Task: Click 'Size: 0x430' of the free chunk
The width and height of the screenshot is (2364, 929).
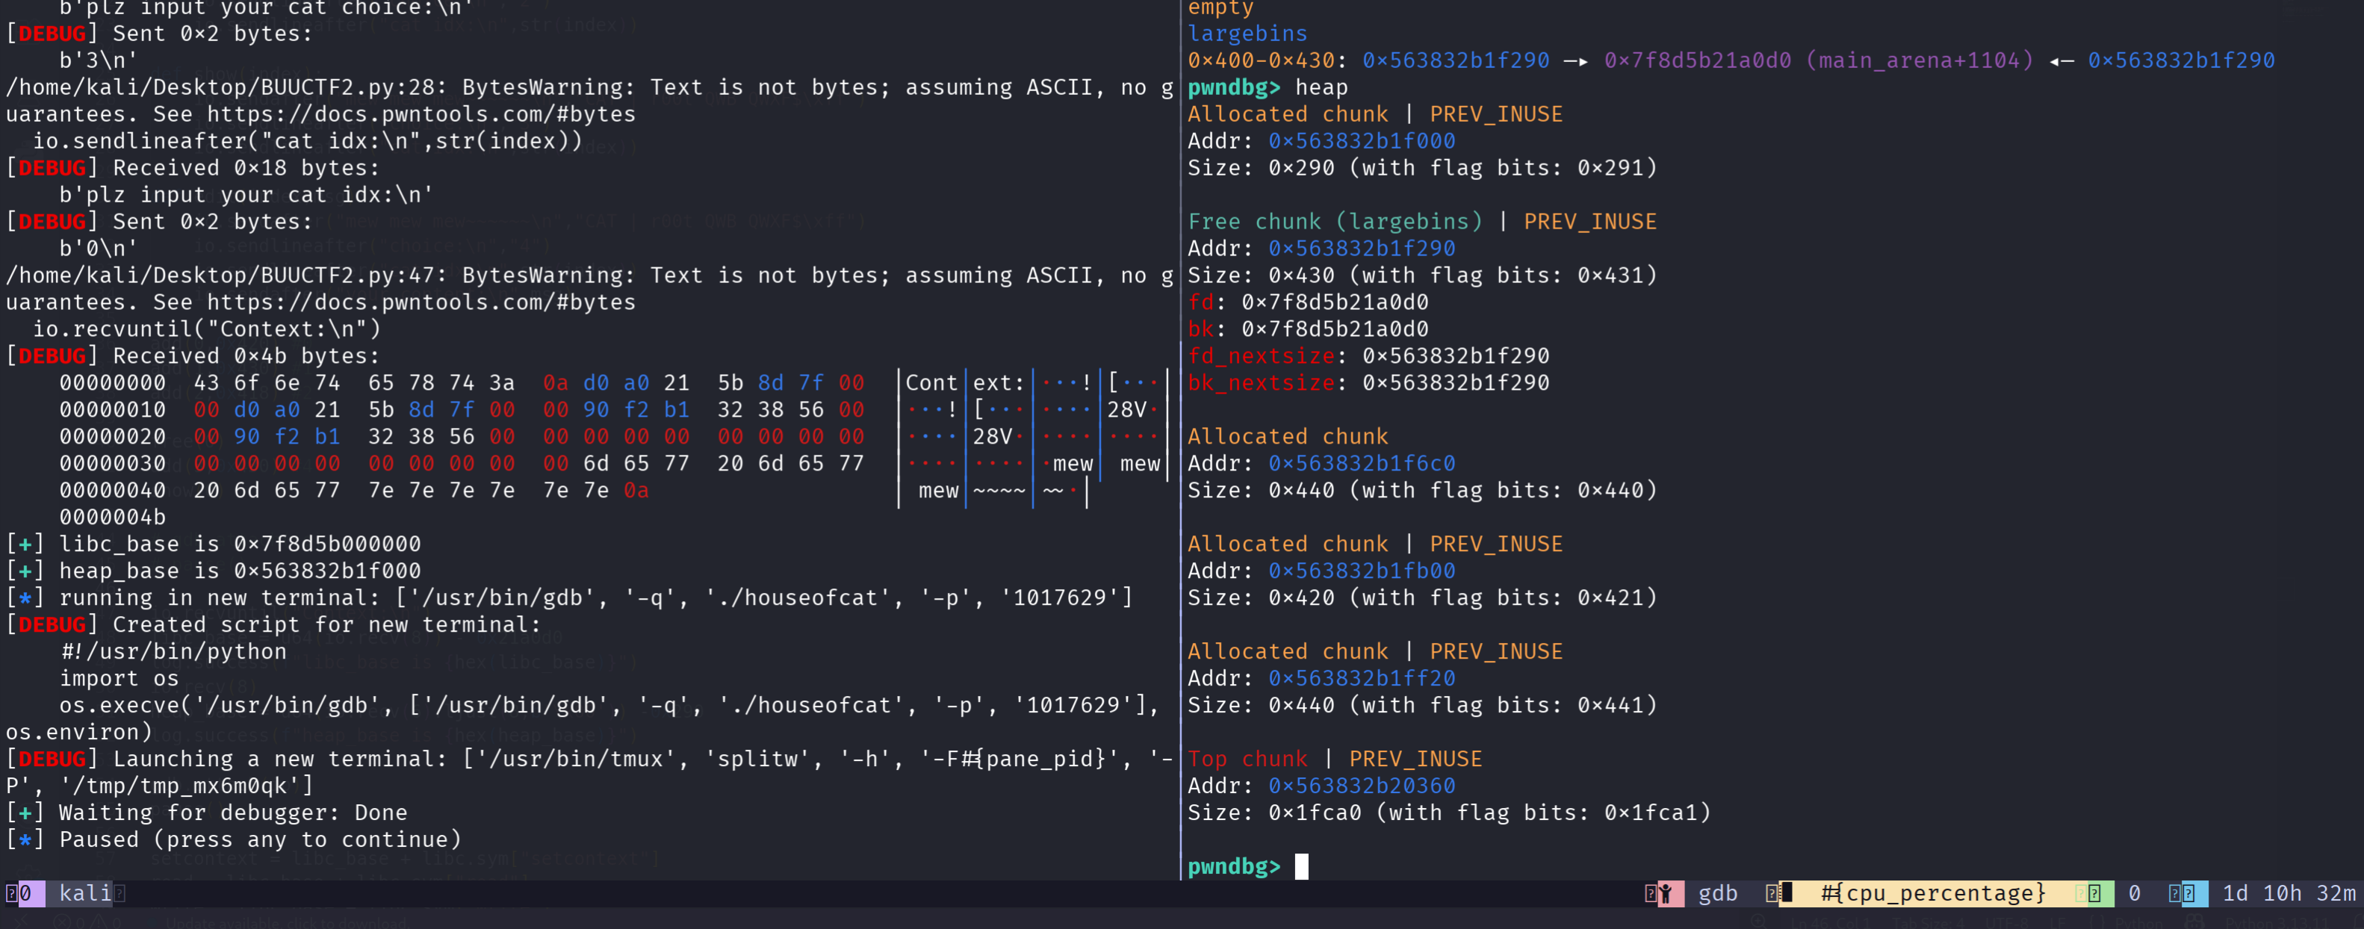Action: pyautogui.click(x=1261, y=276)
